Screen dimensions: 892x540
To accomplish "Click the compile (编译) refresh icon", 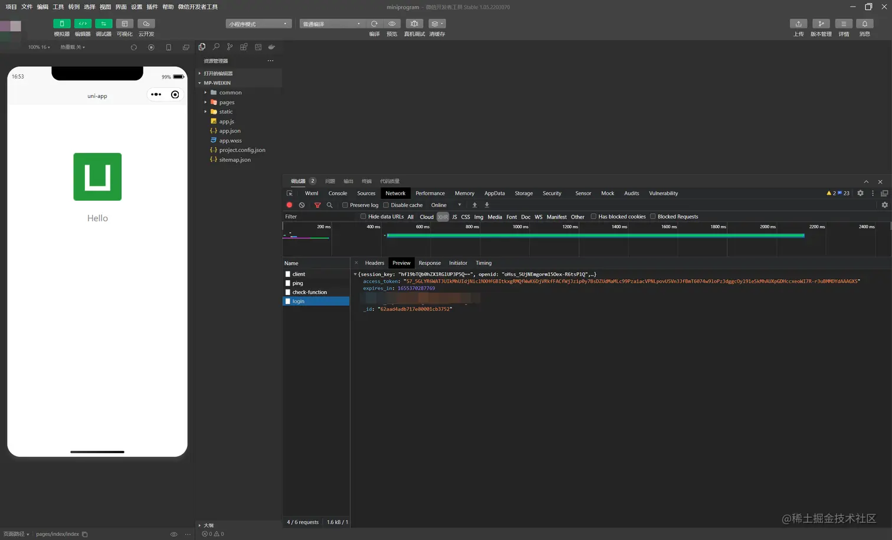I will [374, 24].
